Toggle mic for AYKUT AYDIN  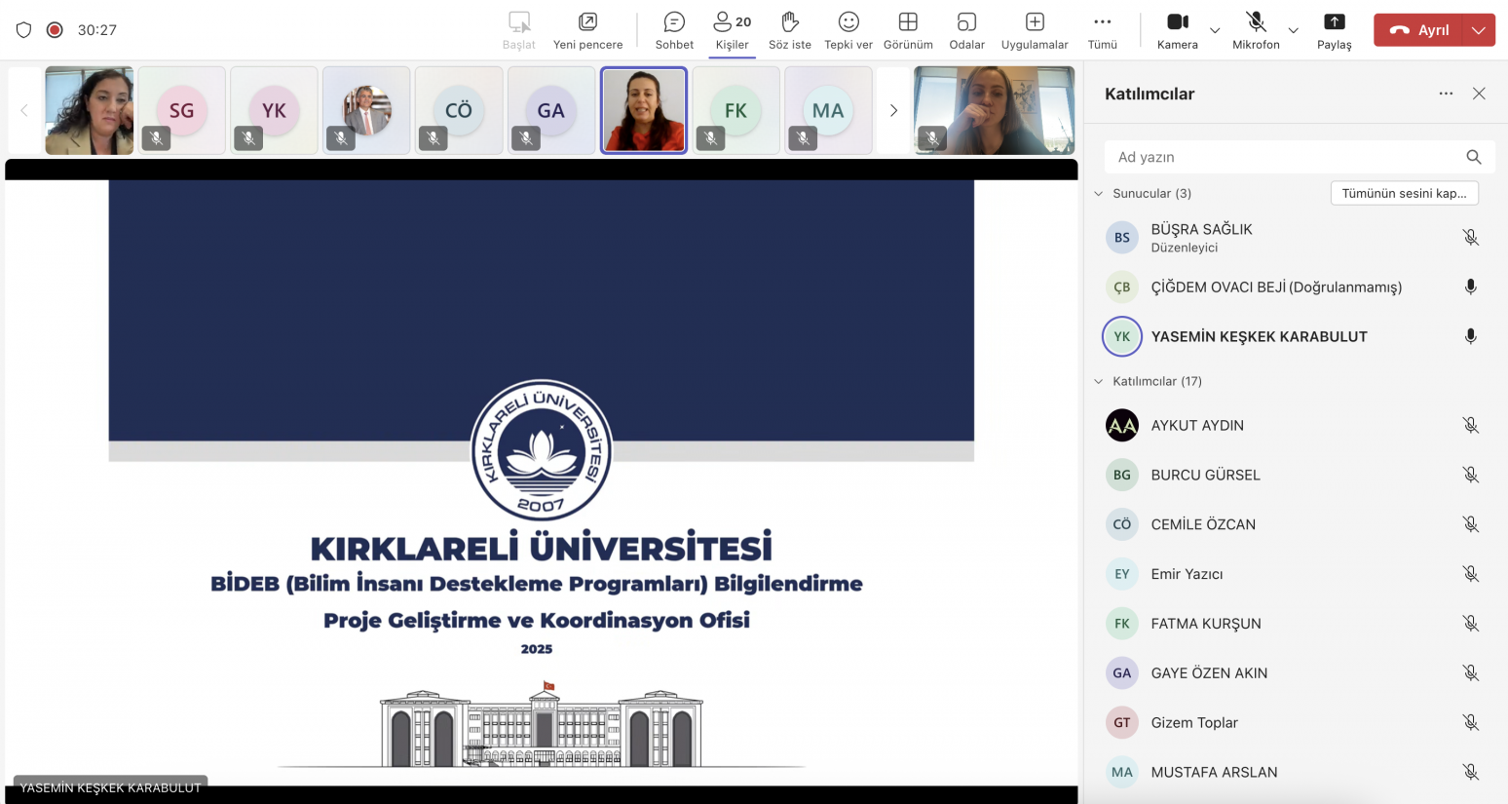tap(1470, 426)
